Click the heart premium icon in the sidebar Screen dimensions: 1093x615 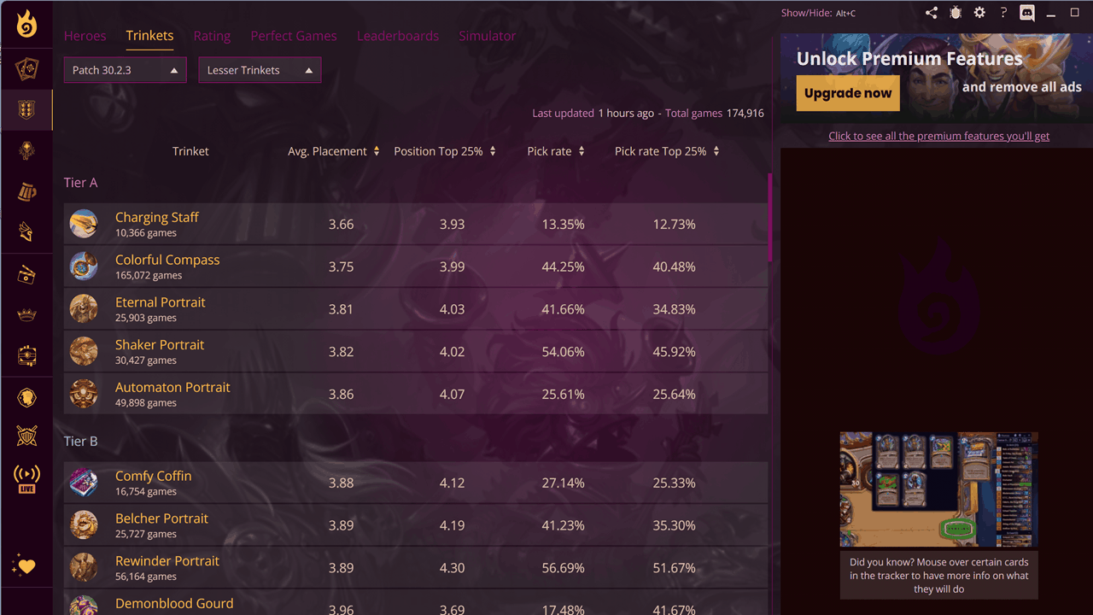coord(25,565)
